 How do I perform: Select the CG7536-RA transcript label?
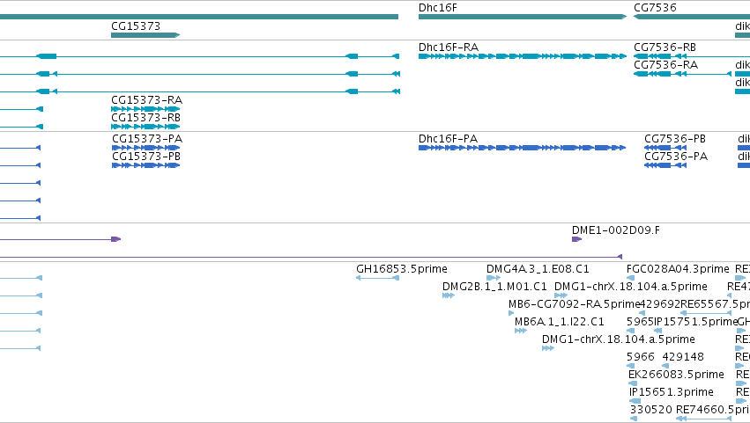coord(665,65)
